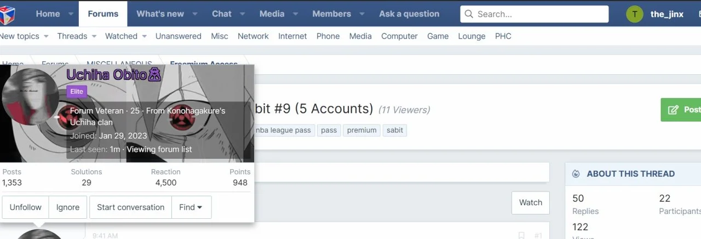Image resolution: width=701 pixels, height=239 pixels.
Task: Click the Search input field
Action: tap(535, 14)
